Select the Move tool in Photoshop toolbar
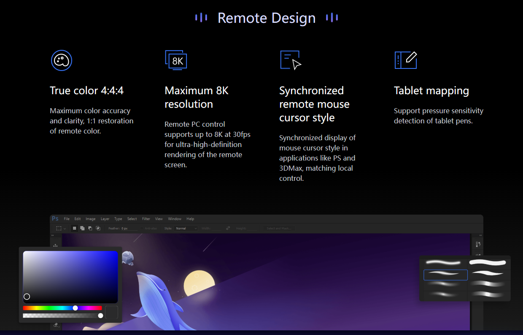This screenshot has height=335, width=523. point(55,245)
